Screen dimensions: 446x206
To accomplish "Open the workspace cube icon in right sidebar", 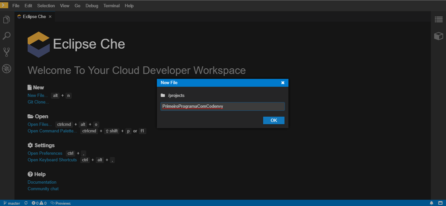I will point(438,36).
